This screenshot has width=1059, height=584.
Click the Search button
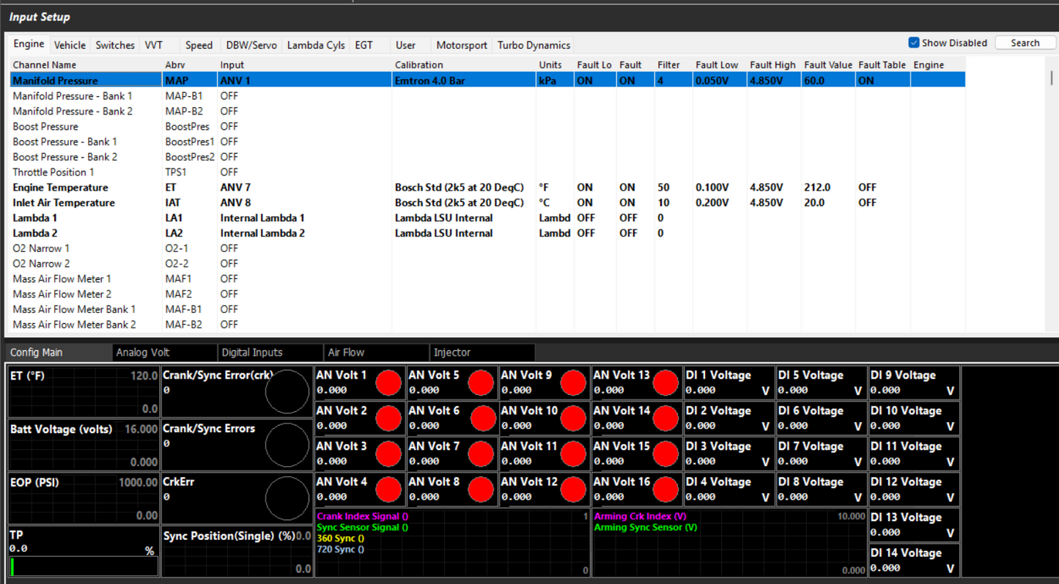pyautogui.click(x=1025, y=43)
